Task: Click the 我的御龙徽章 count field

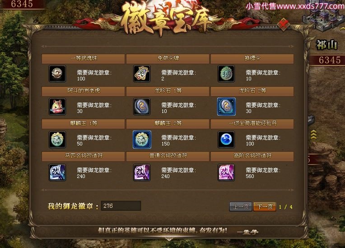Action: (x=121, y=206)
